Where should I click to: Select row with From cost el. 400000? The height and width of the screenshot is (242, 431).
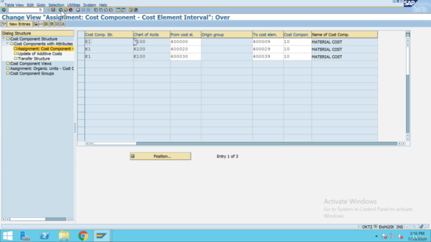pyautogui.click(x=81, y=42)
